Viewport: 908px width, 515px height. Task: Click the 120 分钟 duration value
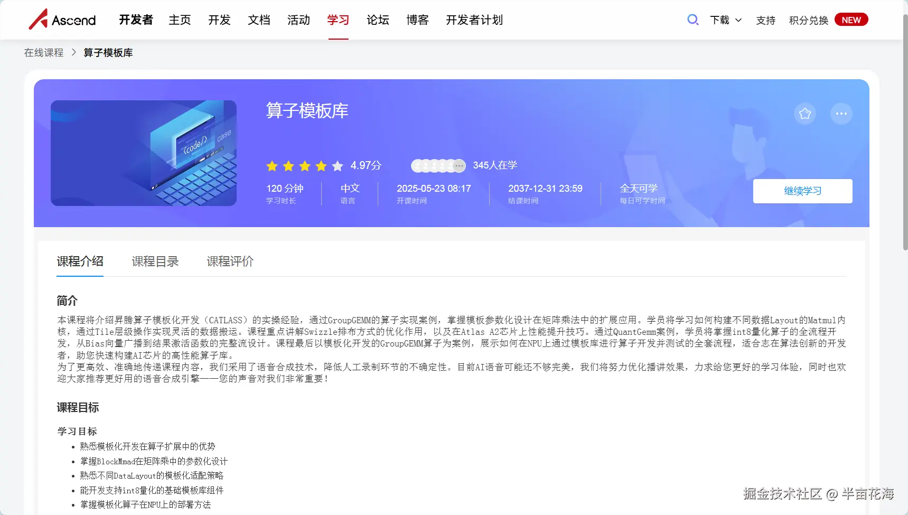[x=285, y=189]
